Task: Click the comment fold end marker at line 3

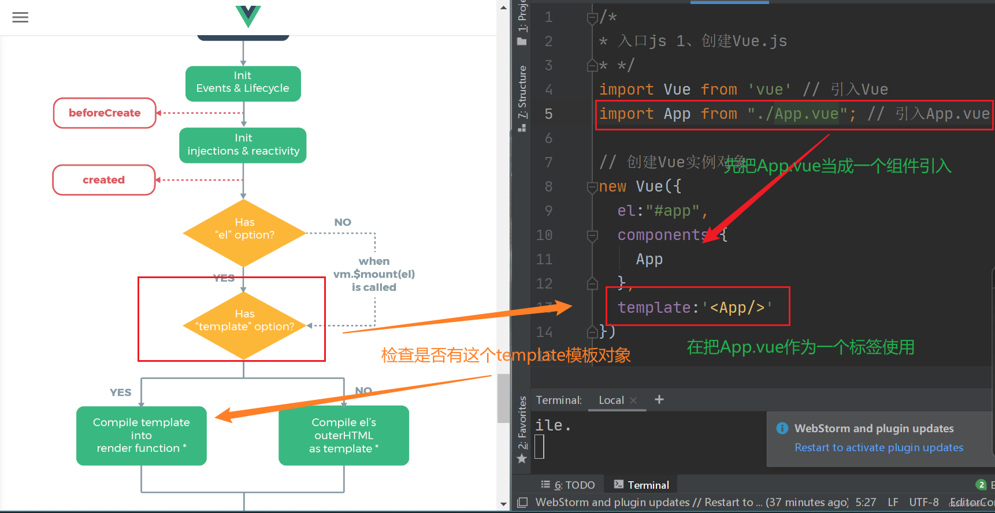Action: (592, 65)
